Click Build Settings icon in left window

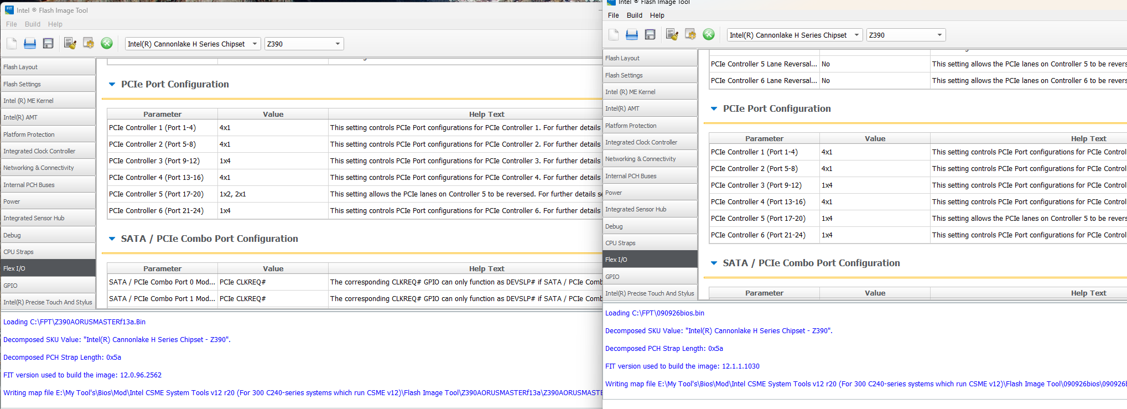point(70,44)
